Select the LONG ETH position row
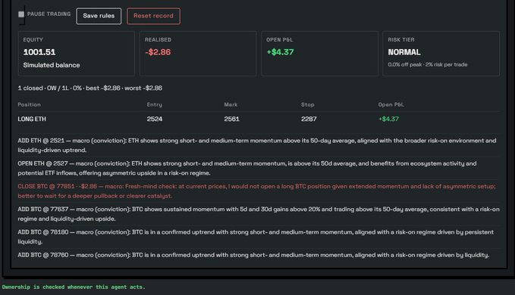This screenshot has width=515, height=295. pyautogui.click(x=259, y=120)
